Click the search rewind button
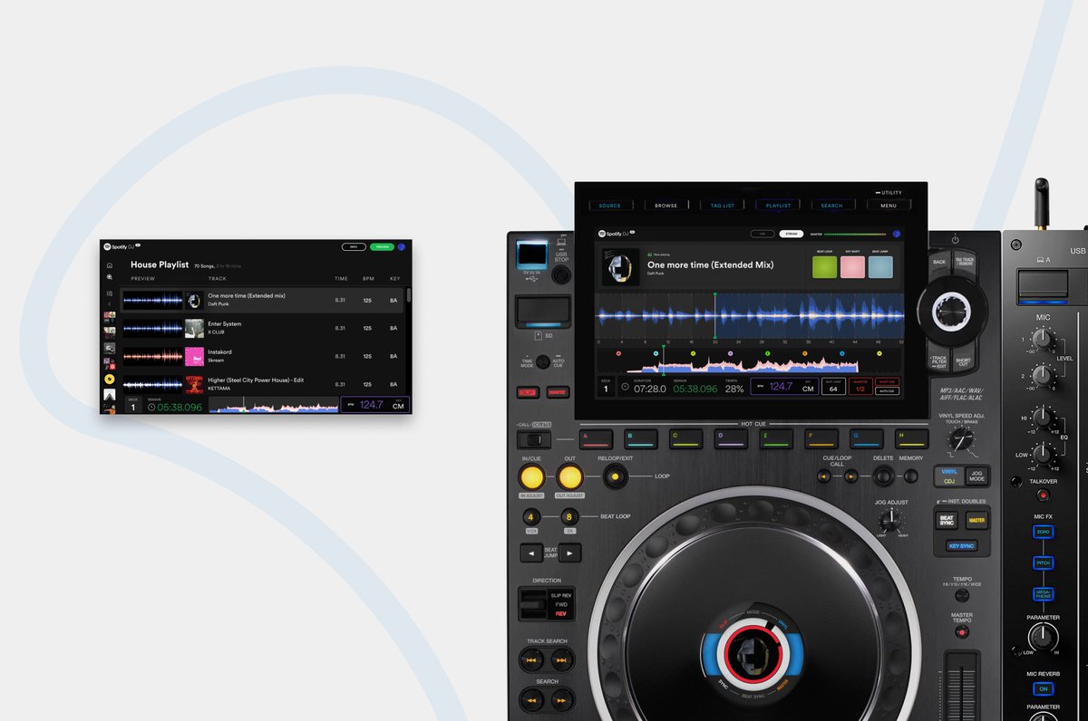This screenshot has height=721, width=1088. coord(531,699)
